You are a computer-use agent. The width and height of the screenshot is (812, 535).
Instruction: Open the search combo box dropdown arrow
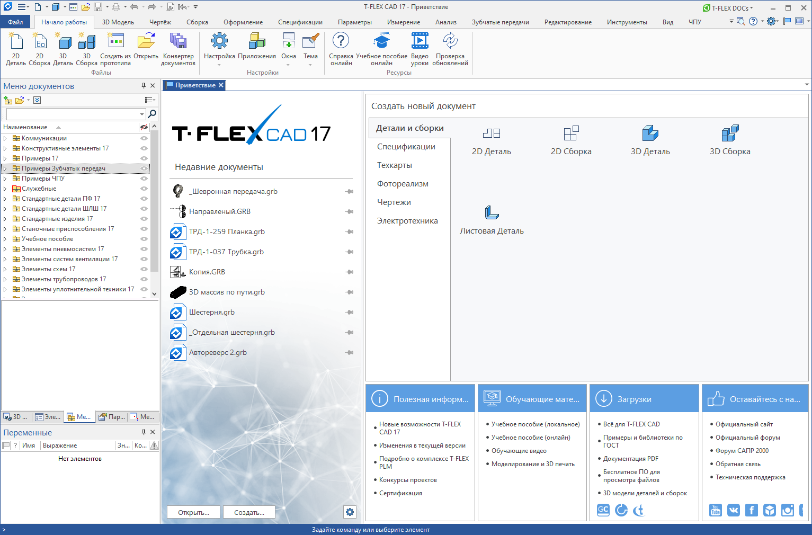point(142,114)
